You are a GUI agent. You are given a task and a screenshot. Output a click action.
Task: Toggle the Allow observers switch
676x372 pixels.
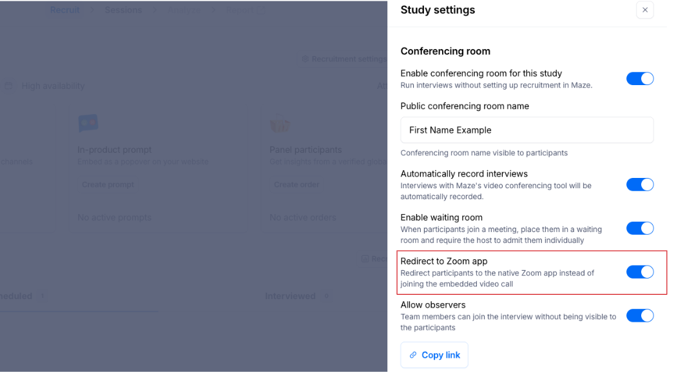pyautogui.click(x=639, y=316)
